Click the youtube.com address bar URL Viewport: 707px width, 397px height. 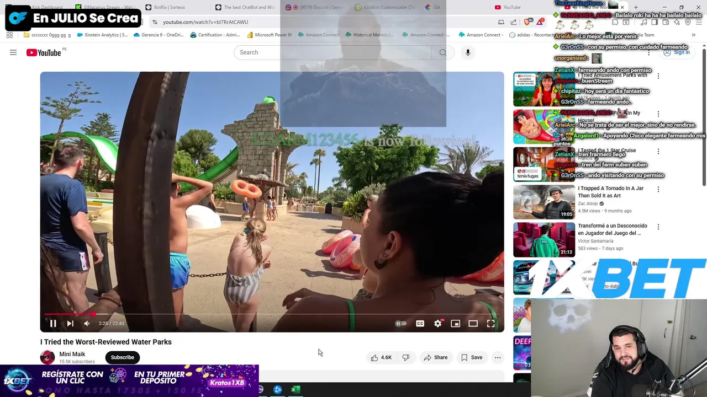point(205,22)
